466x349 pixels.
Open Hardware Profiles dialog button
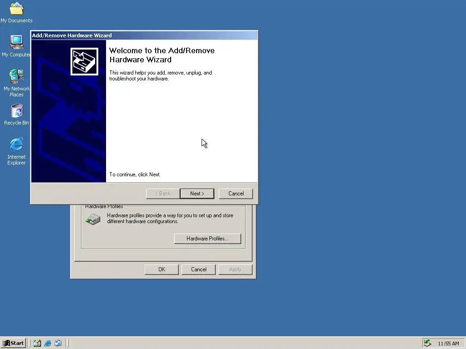pos(208,239)
